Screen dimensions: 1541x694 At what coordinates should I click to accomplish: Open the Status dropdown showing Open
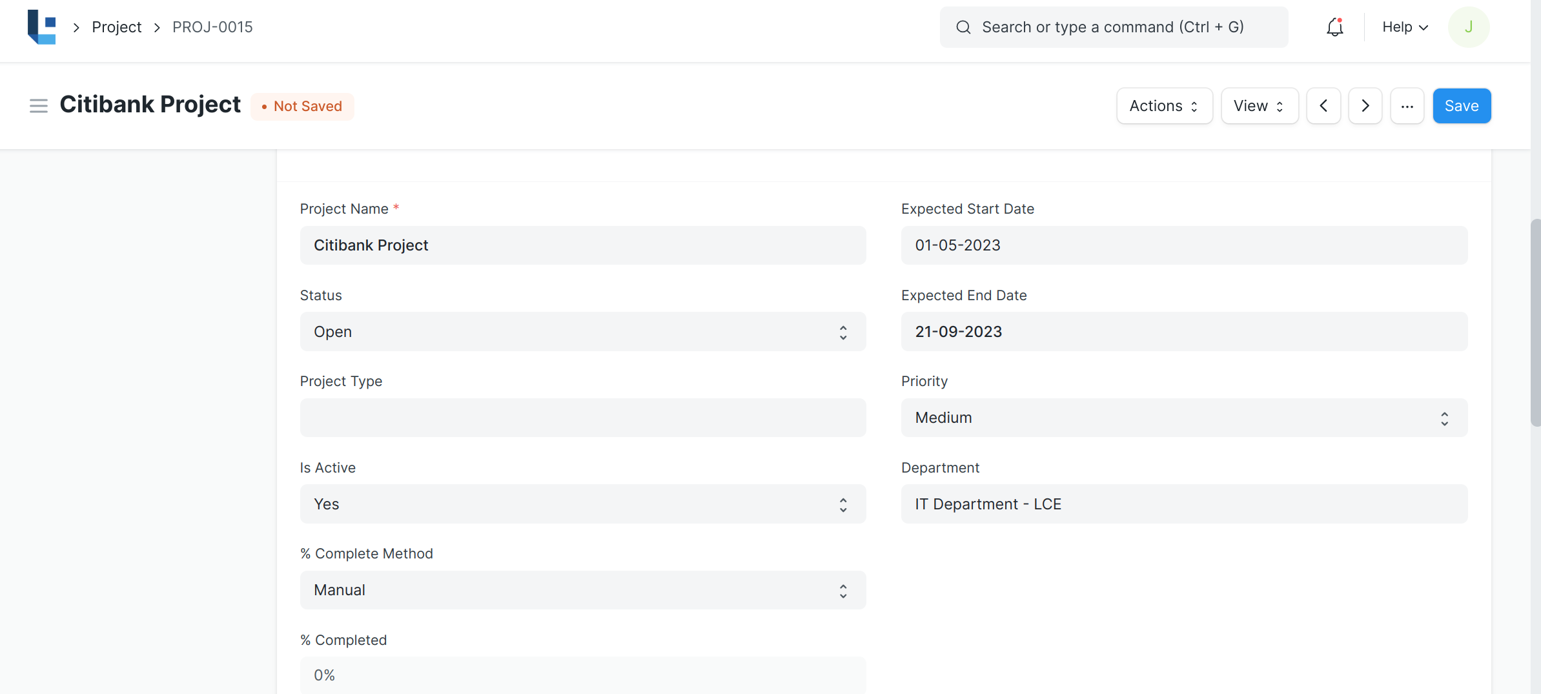coord(582,332)
